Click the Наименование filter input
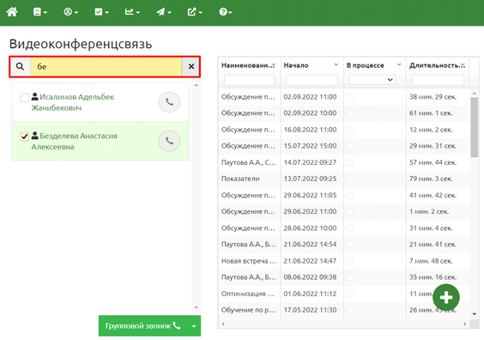This screenshot has width=484, height=340. (x=250, y=80)
